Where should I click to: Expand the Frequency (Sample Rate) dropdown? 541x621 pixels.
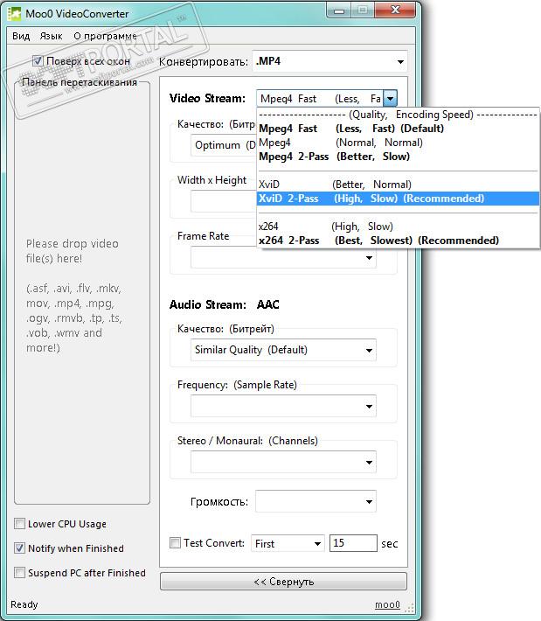283,406
